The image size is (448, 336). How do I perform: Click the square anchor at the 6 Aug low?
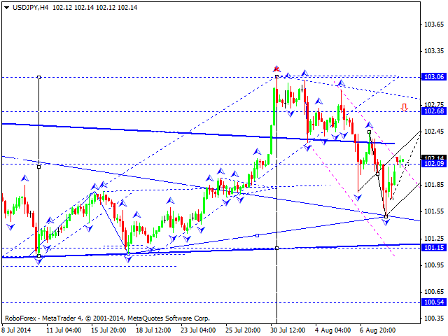[386, 216]
